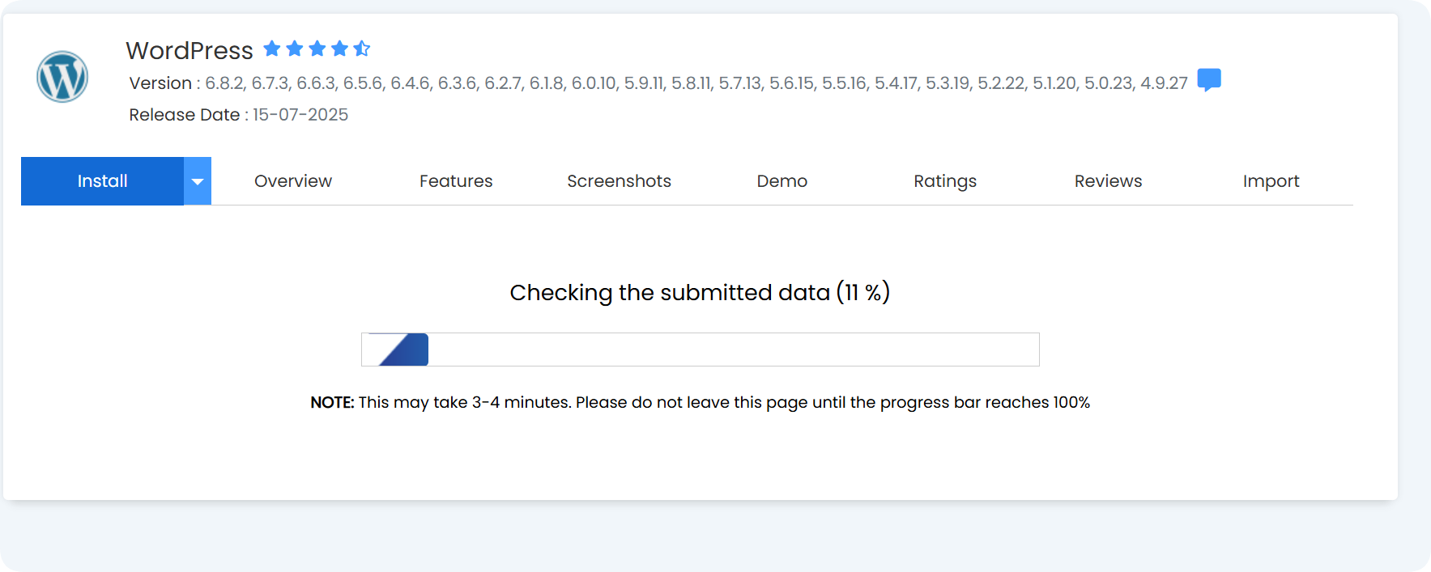Viewport: 1431px width, 572px height.
Task: Switch to the Import tab
Action: [1271, 181]
